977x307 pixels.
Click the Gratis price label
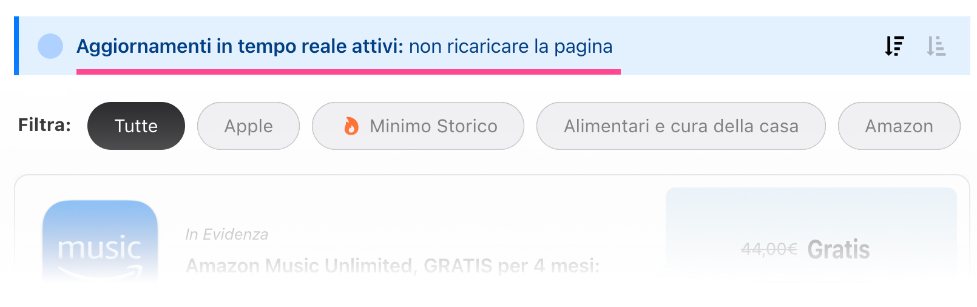(x=839, y=249)
